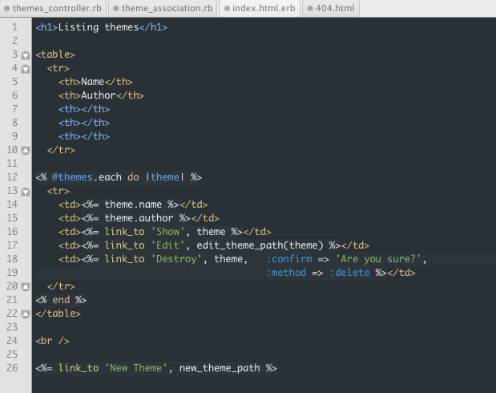The image size is (496, 393).
Task: Collapse the table fold on line 3
Action: (26, 55)
